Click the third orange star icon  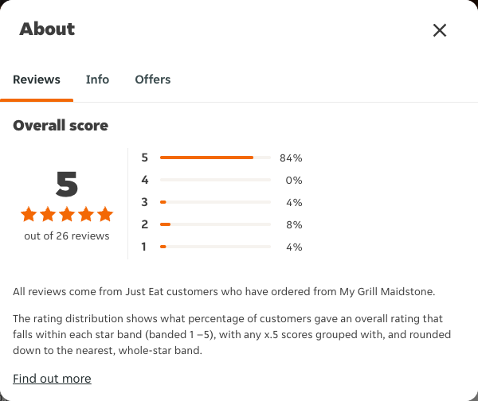67,214
